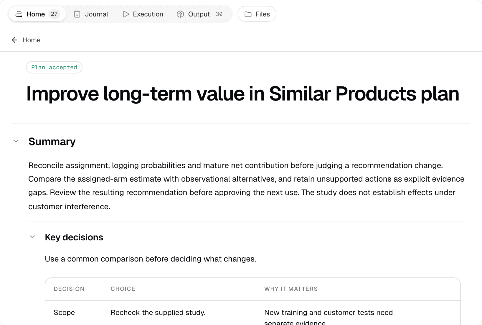Viewport: 482px width, 325px height.
Task: Switch to the Journal tab
Action: [91, 14]
